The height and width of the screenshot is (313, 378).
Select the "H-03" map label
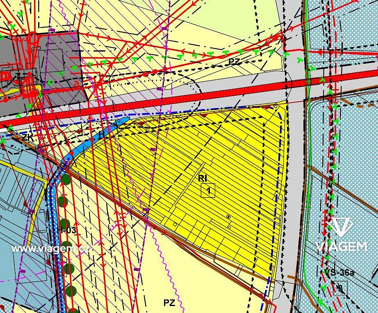pos(67,230)
